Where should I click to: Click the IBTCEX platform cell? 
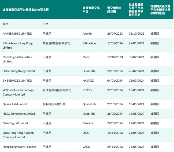[88, 90]
